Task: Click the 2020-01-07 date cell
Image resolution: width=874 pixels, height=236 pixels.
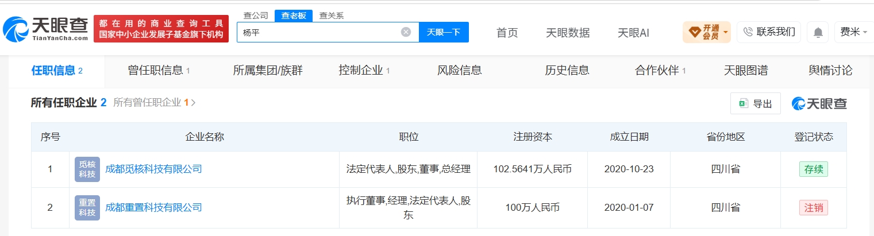Action: pyautogui.click(x=629, y=207)
